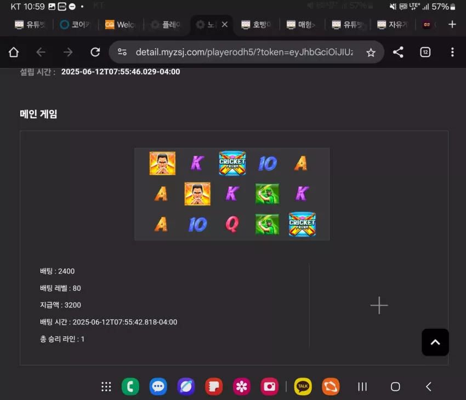Switch to the 호빵 tab

(256, 25)
